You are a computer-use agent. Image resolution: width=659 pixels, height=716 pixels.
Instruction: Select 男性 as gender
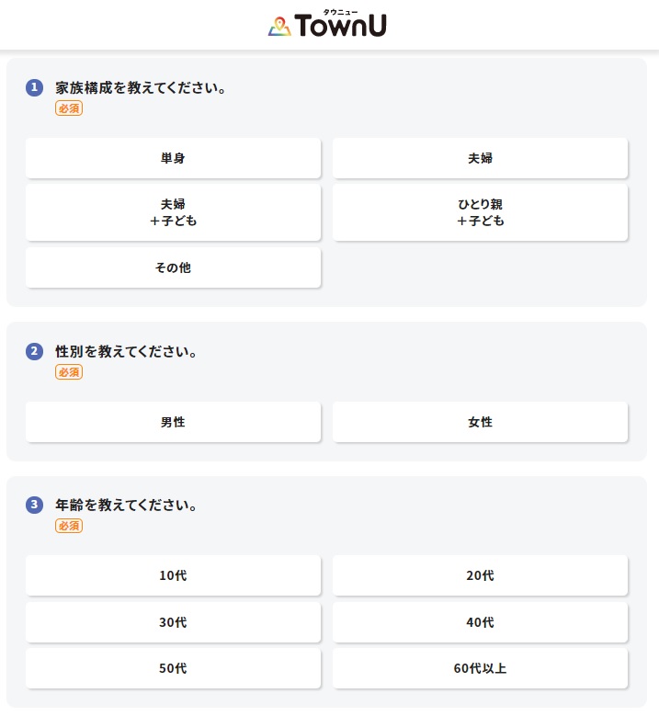(173, 422)
